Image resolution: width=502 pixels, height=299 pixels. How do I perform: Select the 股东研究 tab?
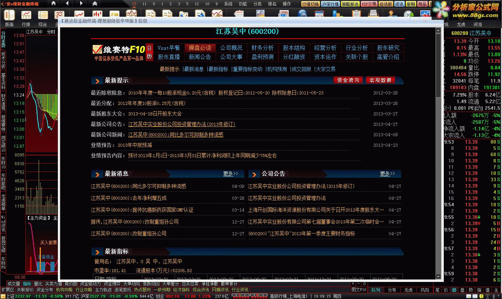(x=388, y=48)
